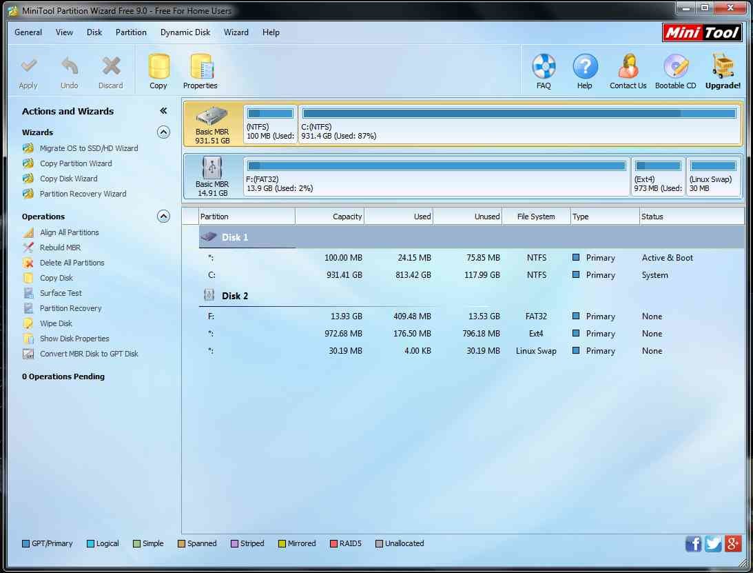Select the 931.51 GB hard disk icon
The height and width of the screenshot is (573, 753).
(x=212, y=116)
